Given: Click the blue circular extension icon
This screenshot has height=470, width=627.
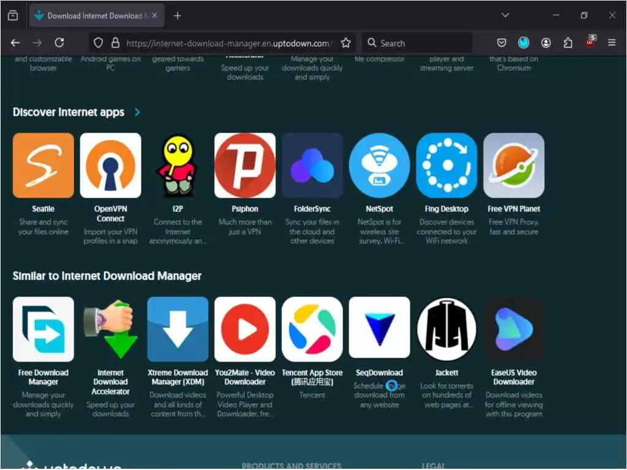Looking at the screenshot, I should click(x=524, y=43).
